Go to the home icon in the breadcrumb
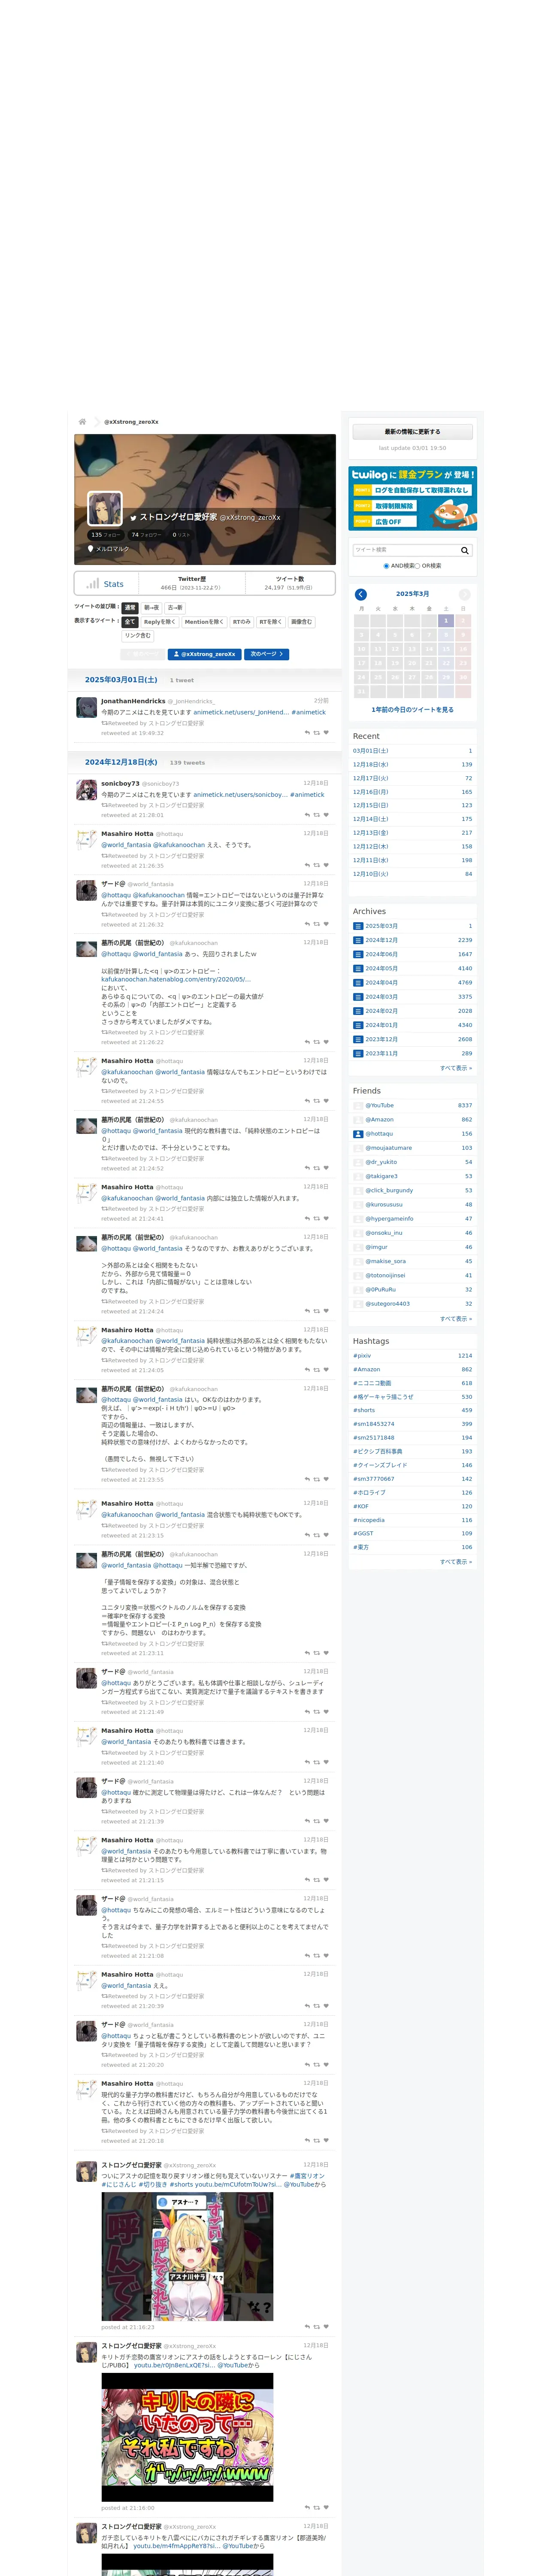This screenshot has width=551, height=2576. tap(82, 421)
